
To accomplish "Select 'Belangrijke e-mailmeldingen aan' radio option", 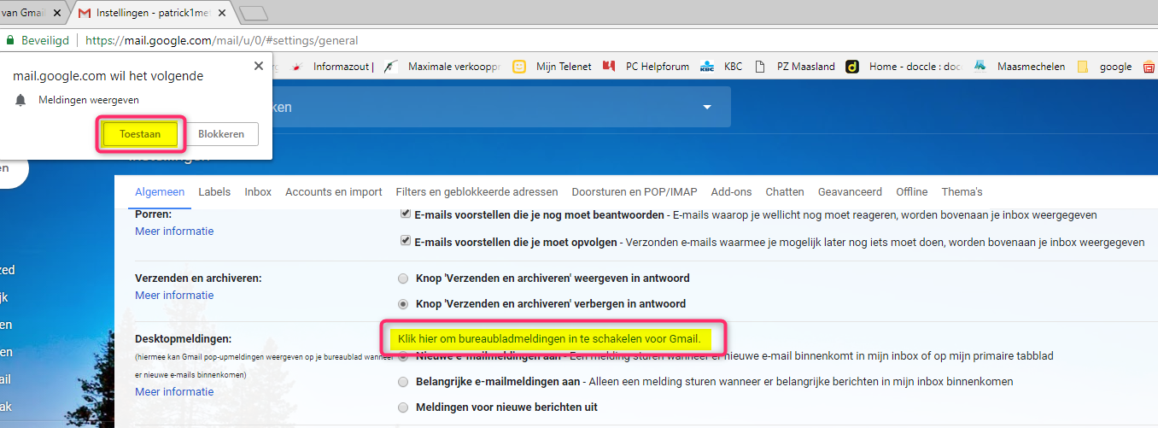I will click(x=403, y=381).
